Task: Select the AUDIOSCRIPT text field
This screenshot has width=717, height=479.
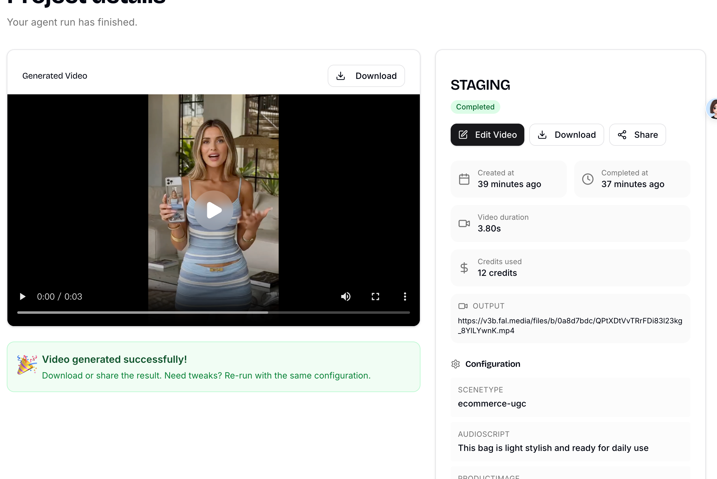Action: click(x=553, y=448)
